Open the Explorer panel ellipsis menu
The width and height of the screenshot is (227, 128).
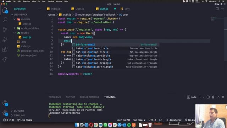(40, 9)
